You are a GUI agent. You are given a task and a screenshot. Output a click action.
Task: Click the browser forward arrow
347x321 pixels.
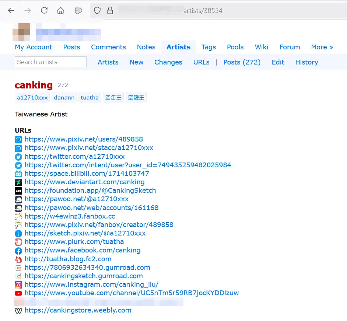(x=27, y=10)
